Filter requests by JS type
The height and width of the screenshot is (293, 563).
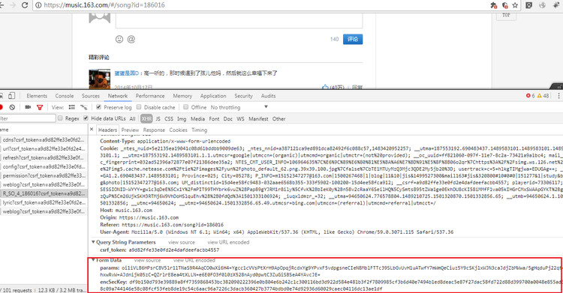pyautogui.click(x=158, y=118)
